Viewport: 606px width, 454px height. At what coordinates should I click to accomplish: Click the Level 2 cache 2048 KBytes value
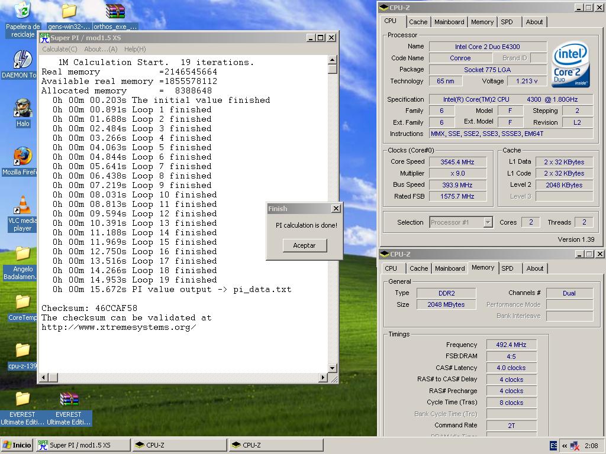564,185
